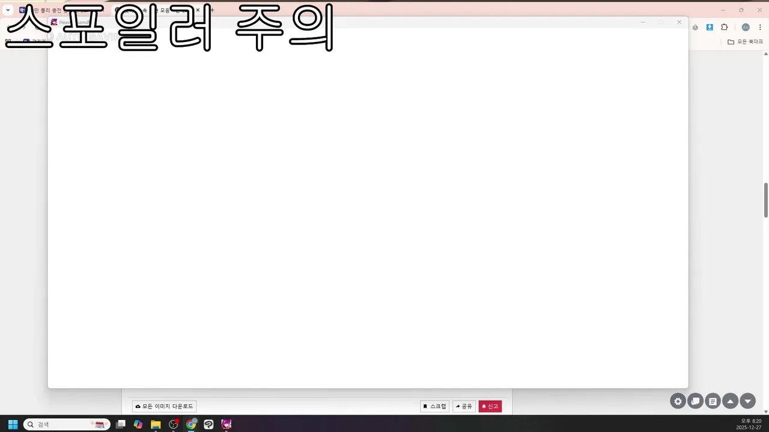
Task: Open File Explorer from the taskbar
Action: point(156,424)
